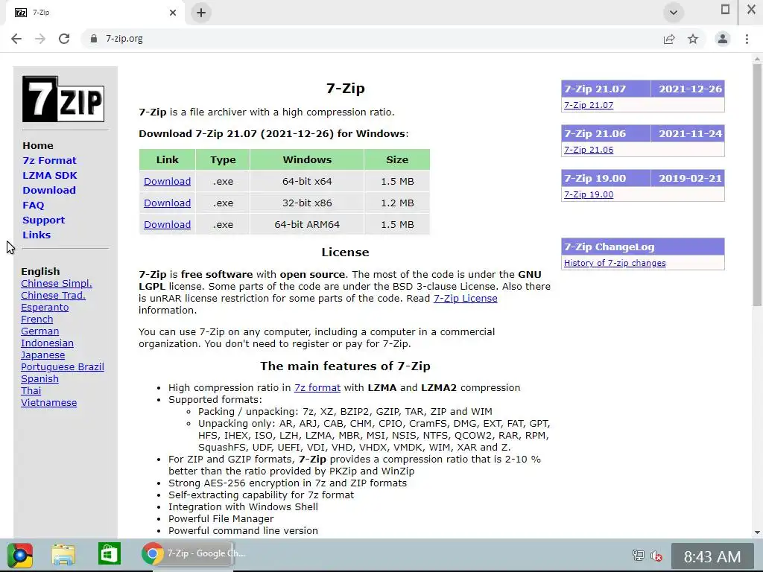Switch language to Esperanto
763x572 pixels.
pyautogui.click(x=45, y=308)
